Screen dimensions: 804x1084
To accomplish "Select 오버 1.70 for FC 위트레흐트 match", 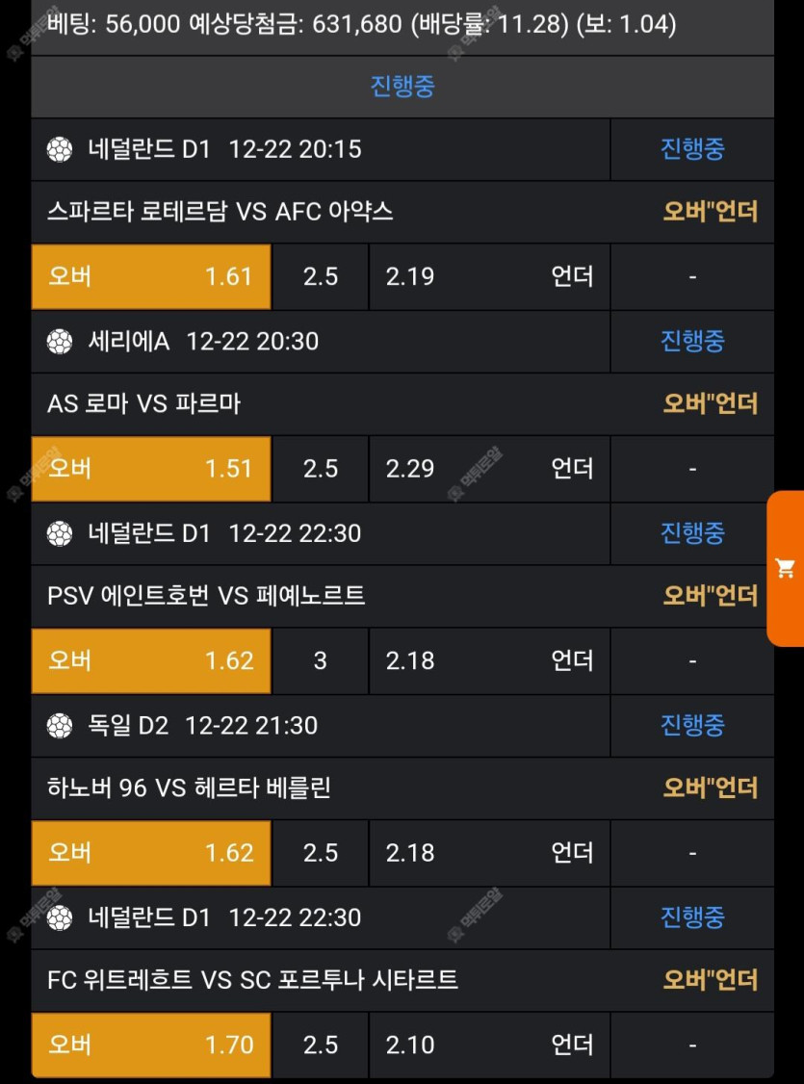I will point(151,1045).
